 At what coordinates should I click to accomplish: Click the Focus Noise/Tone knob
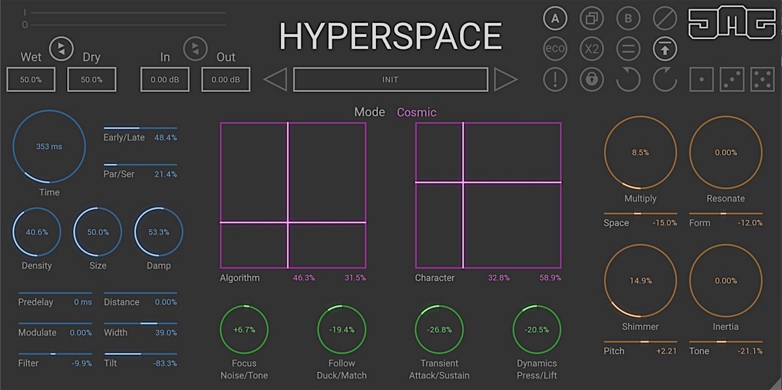point(244,329)
